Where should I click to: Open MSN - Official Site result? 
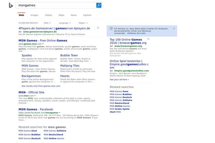32,92
